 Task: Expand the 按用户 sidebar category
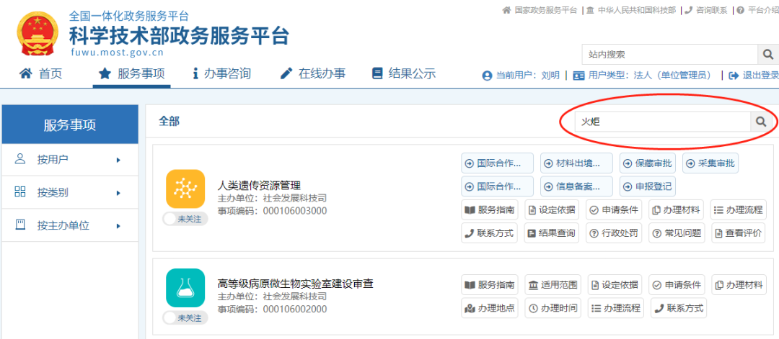[70, 160]
